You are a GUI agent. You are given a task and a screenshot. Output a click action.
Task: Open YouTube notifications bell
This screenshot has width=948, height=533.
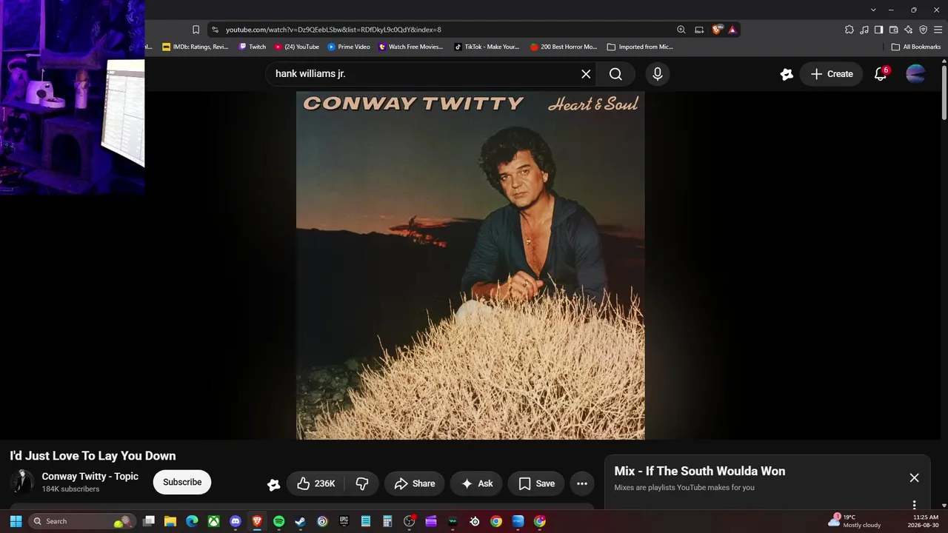[881, 74]
